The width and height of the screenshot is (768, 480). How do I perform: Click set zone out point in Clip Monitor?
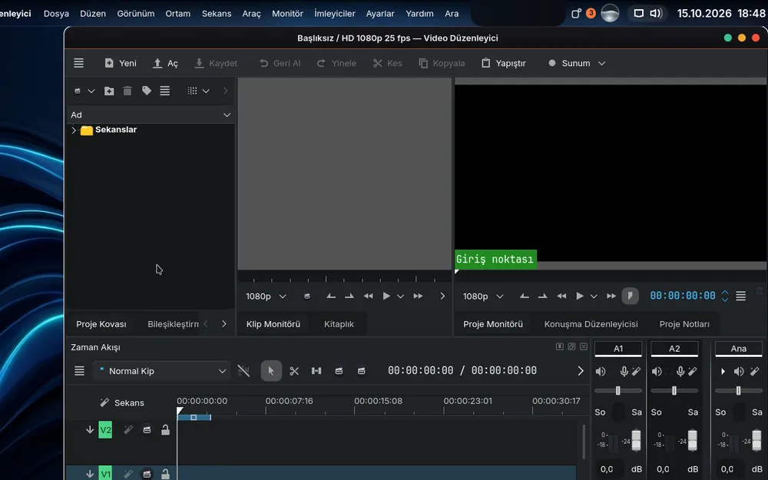click(349, 296)
